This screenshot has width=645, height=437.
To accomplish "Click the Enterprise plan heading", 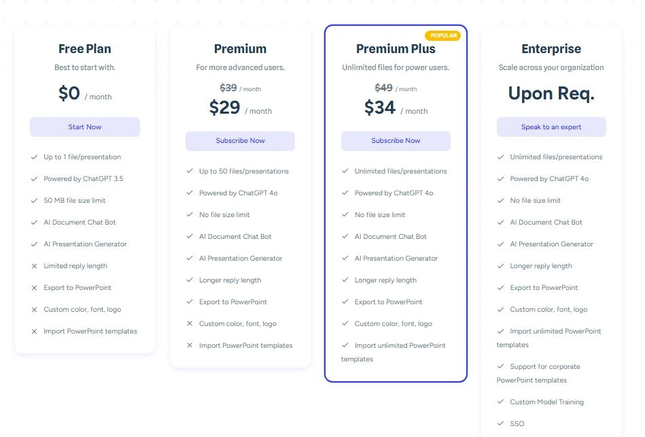I will [x=551, y=49].
